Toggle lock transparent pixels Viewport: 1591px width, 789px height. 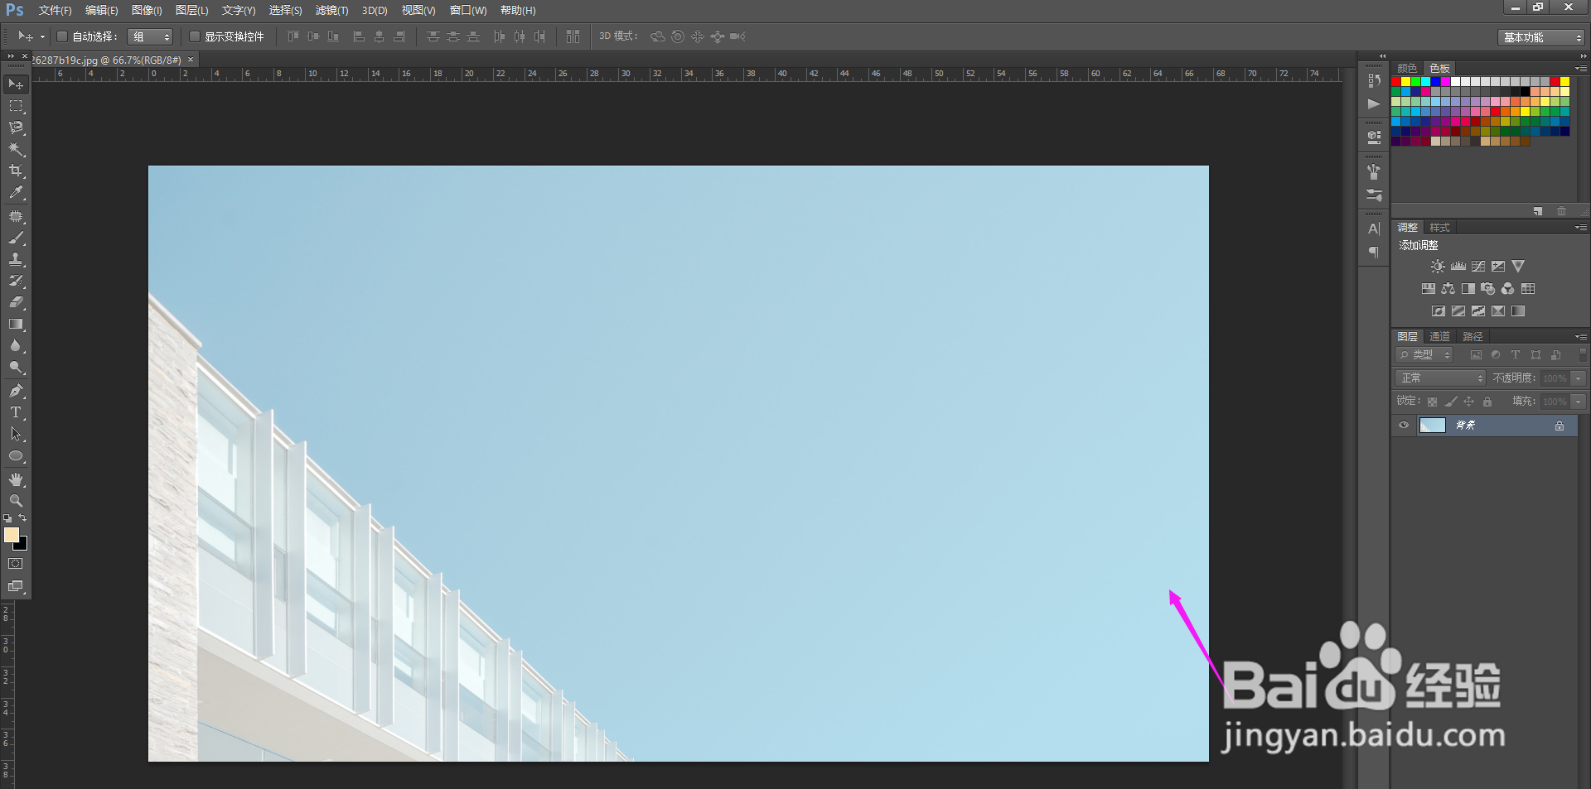point(1432,402)
